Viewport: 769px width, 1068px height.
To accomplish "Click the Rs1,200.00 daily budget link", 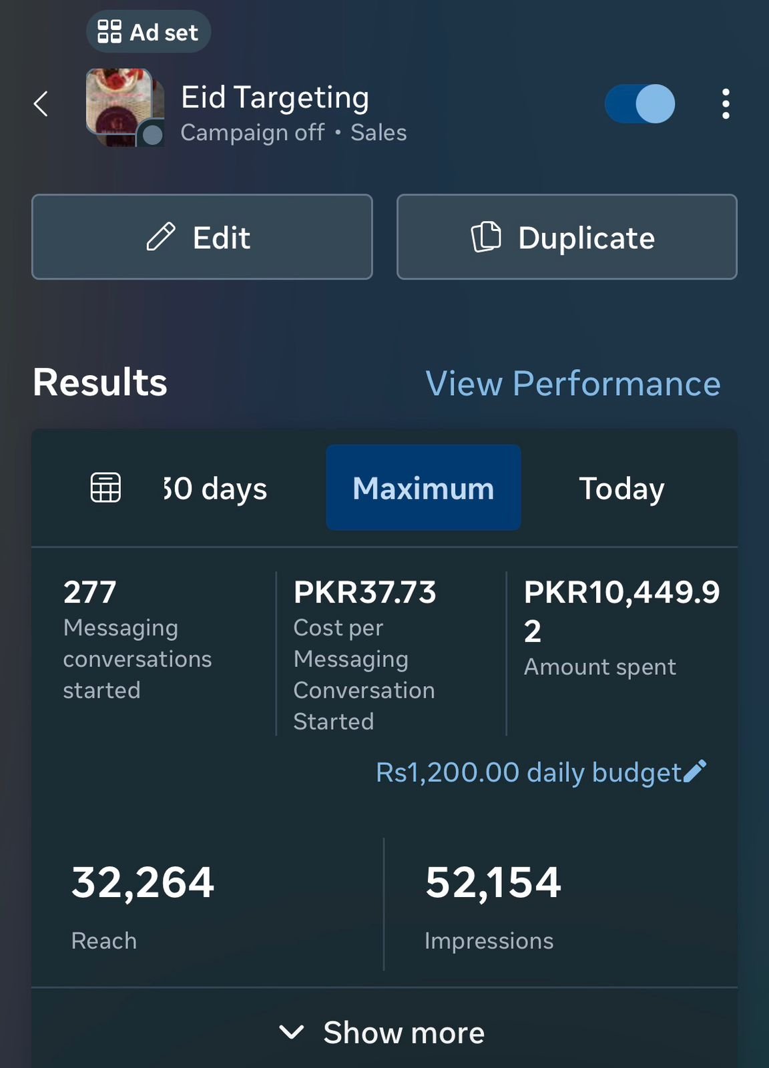I will pyautogui.click(x=527, y=772).
